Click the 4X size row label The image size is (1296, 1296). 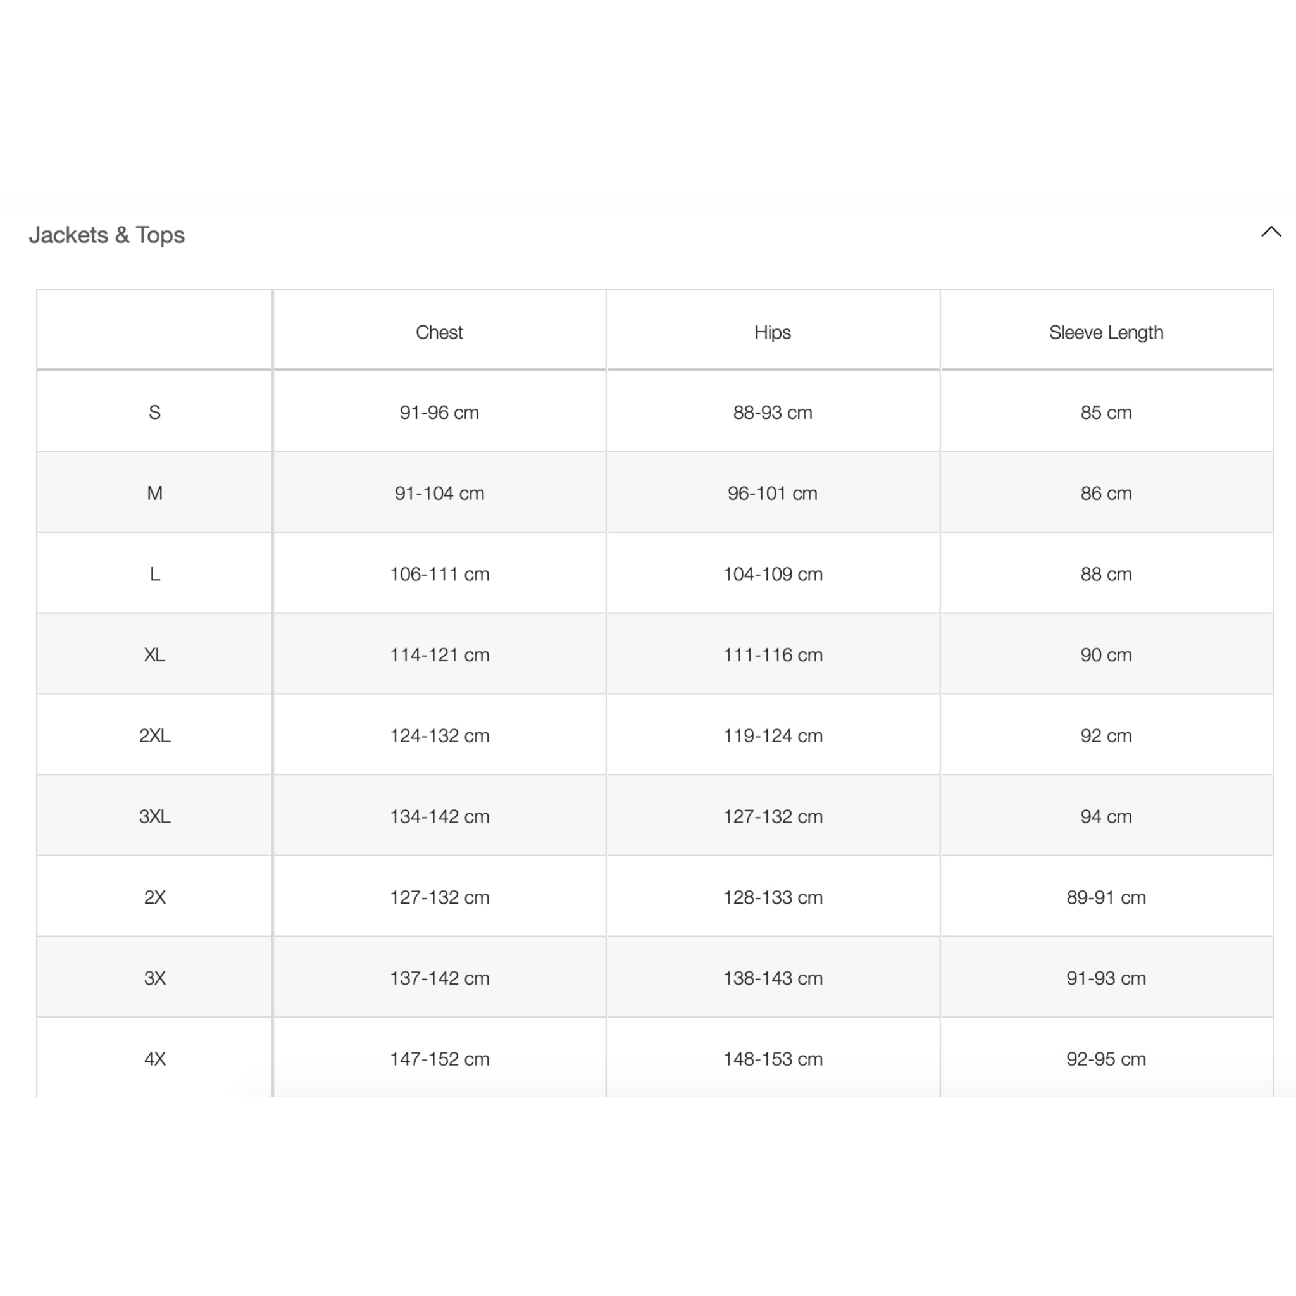[155, 1059]
